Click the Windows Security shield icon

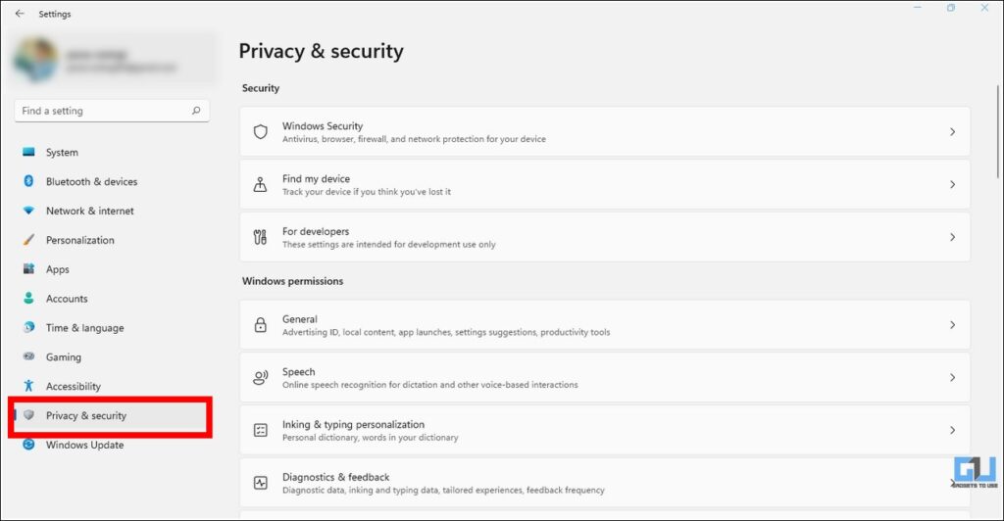[x=261, y=131]
